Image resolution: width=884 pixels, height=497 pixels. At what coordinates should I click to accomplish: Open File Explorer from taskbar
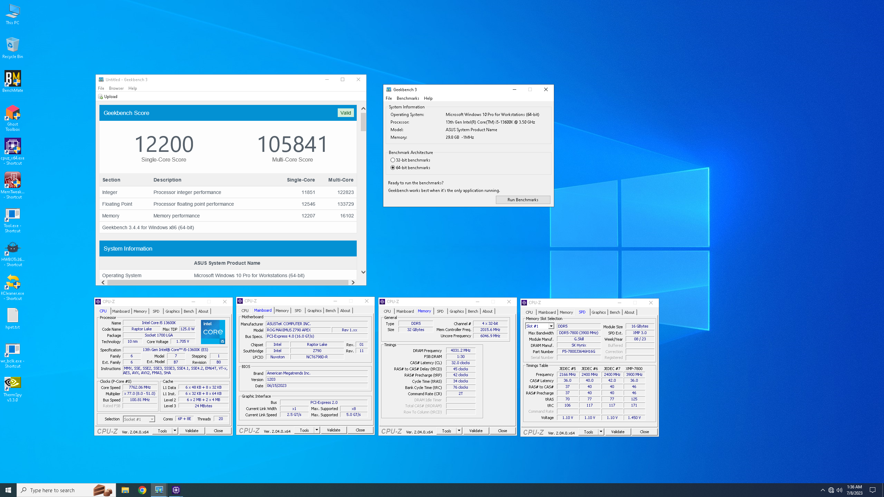pyautogui.click(x=125, y=490)
